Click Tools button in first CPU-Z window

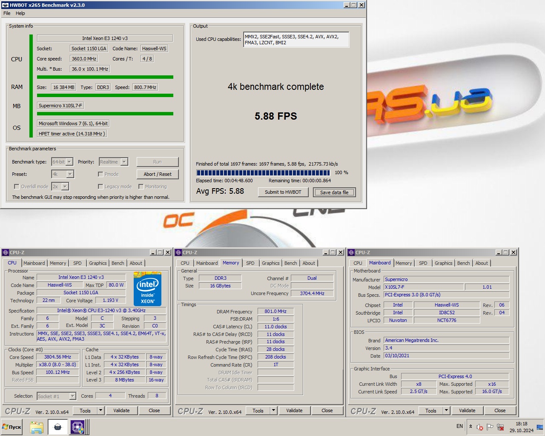tap(85, 411)
